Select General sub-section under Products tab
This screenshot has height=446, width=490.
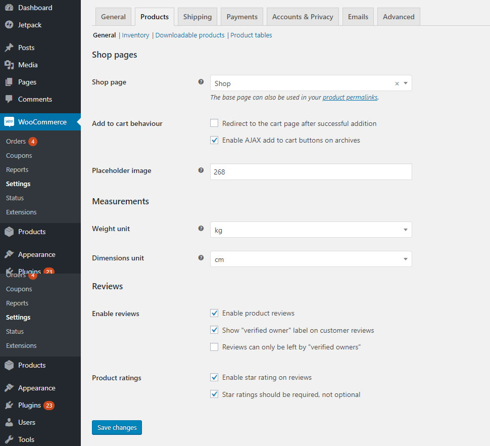tap(104, 35)
